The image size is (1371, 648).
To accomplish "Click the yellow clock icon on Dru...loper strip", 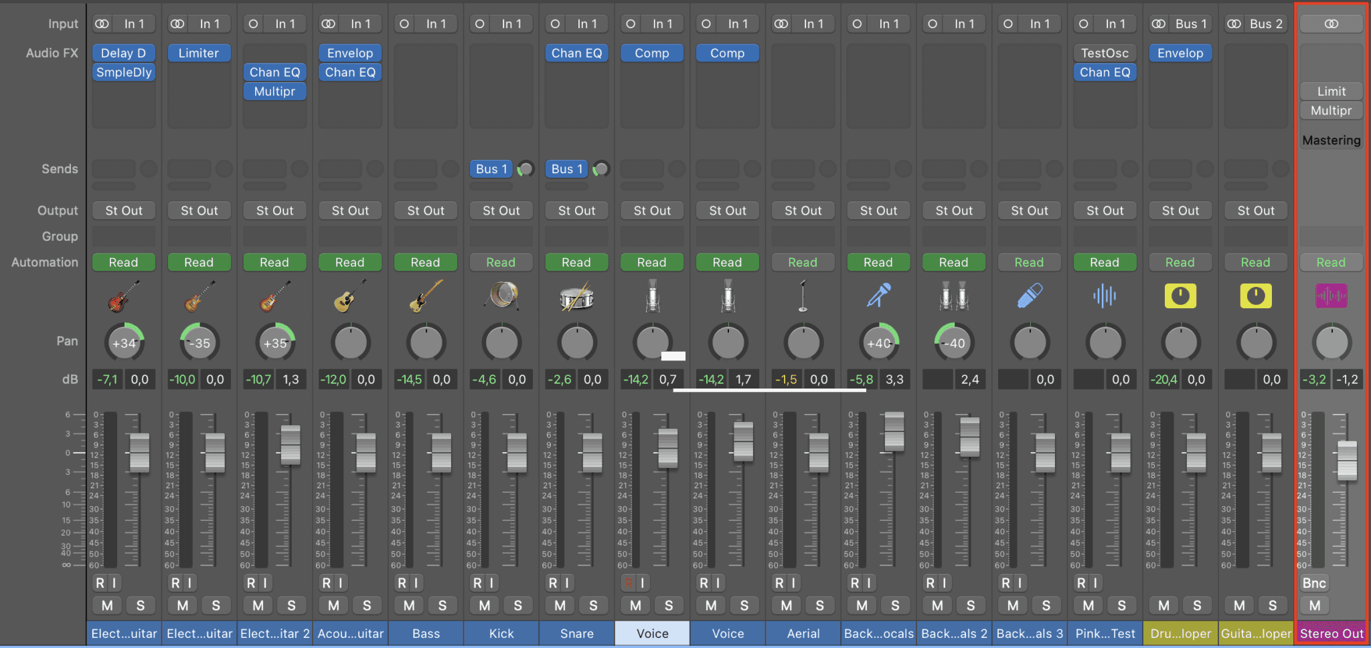I will coord(1180,296).
